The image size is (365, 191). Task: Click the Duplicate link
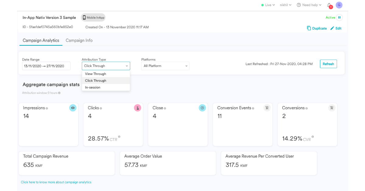(x=319, y=28)
